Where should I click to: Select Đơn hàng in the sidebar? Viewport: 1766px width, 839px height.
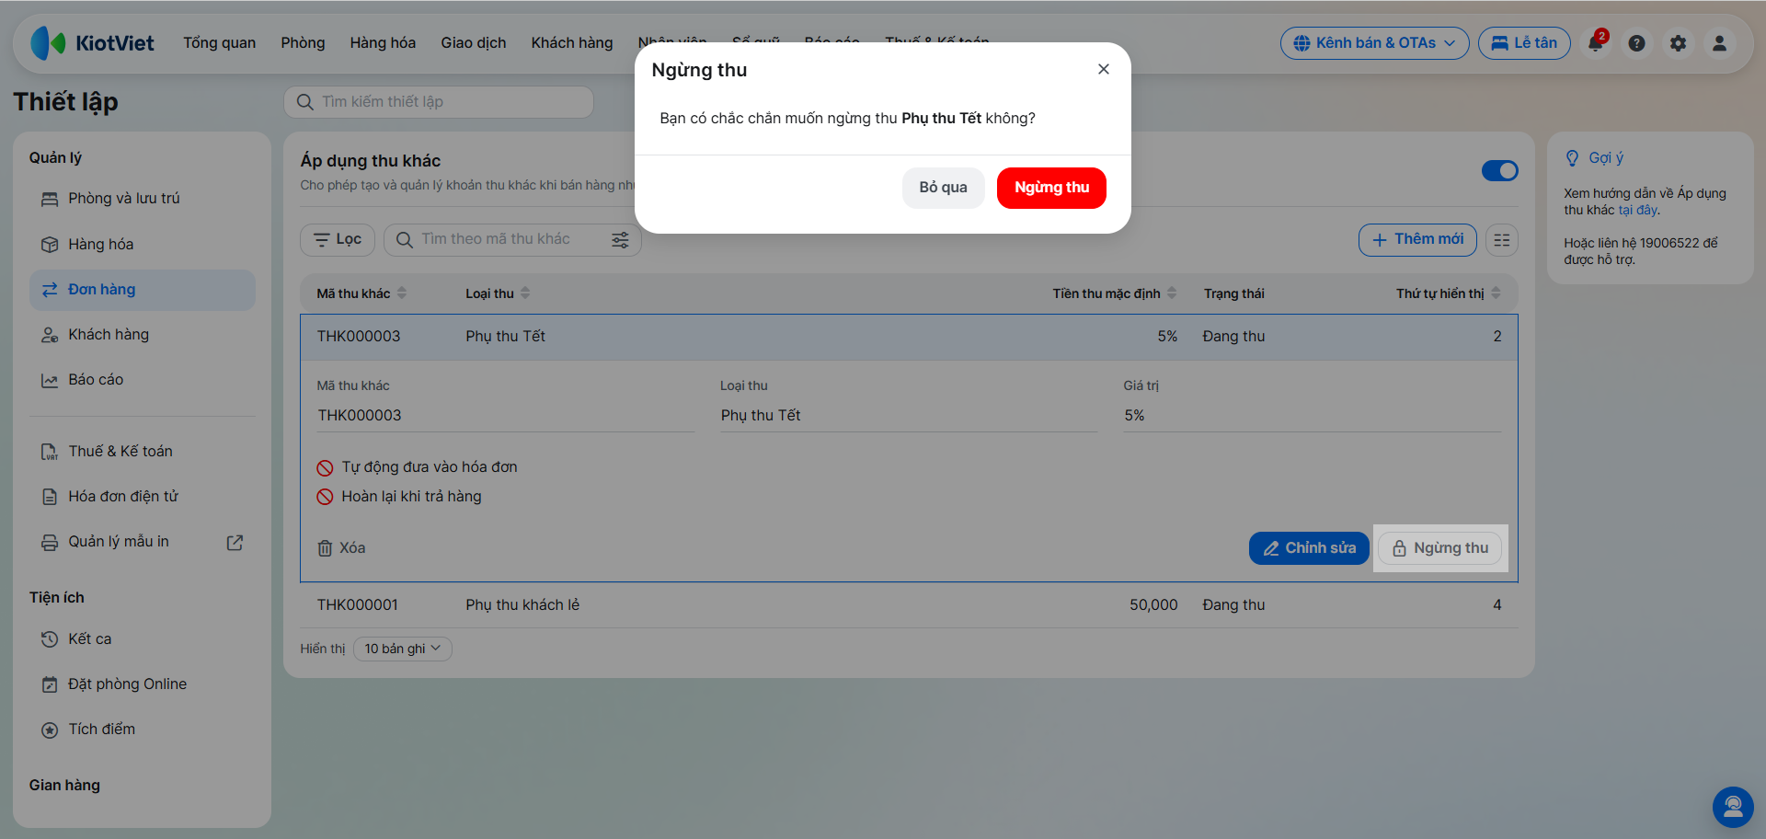point(143,290)
